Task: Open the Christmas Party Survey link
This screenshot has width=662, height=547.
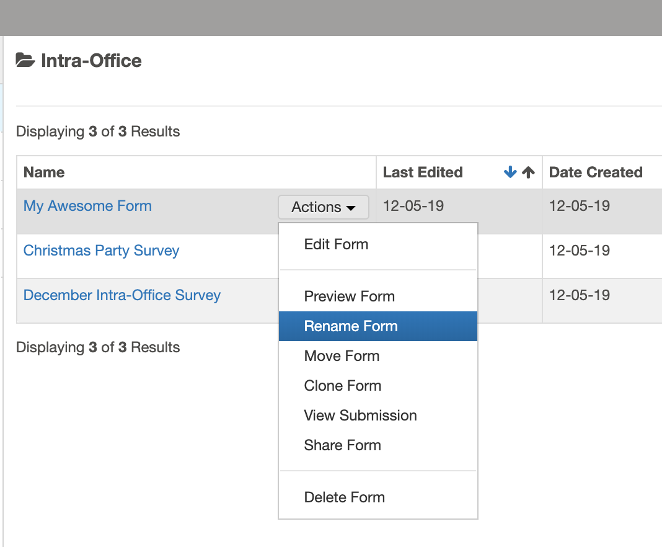Action: (x=101, y=251)
